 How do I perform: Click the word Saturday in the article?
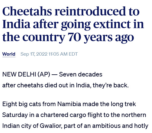point(15,115)
